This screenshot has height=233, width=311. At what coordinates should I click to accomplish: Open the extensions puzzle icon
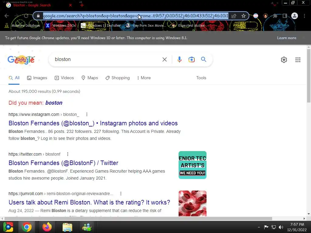tap(275, 16)
